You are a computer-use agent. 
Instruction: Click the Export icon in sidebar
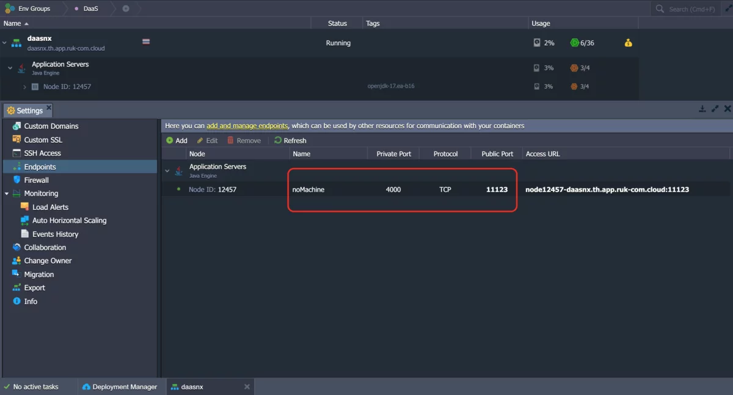16,288
